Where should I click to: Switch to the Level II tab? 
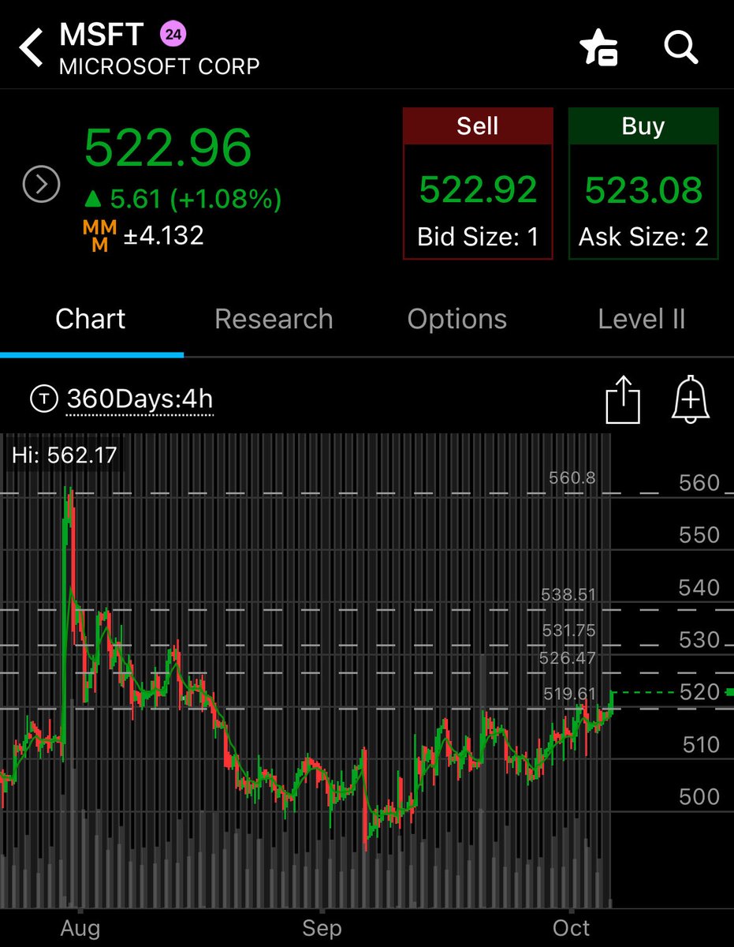click(642, 319)
